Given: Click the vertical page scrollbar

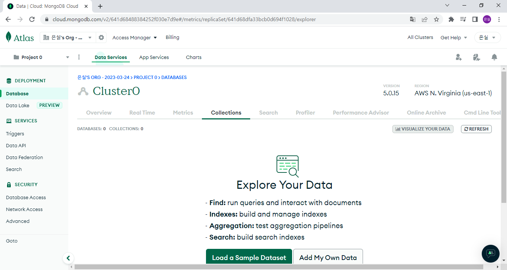Looking at the screenshot, I should 504,137.
